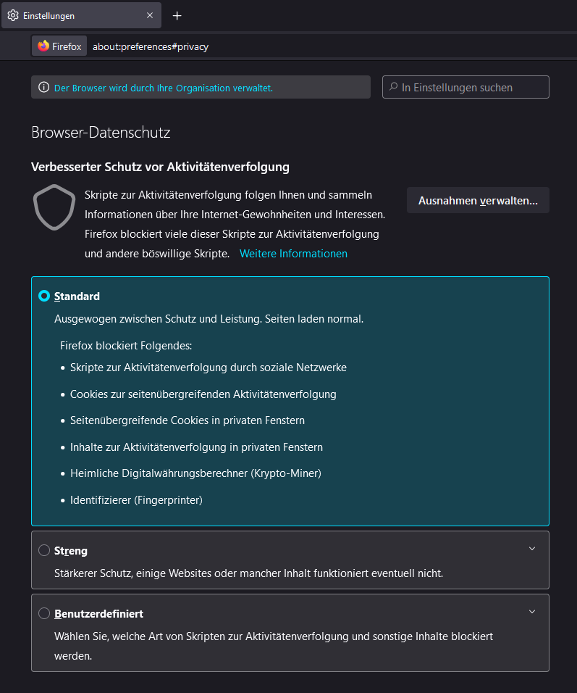
Task: Click inside the highlighted Standard protection panel
Action: 290,399
